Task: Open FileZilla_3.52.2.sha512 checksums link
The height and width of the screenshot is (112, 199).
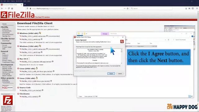Action: click(30, 97)
